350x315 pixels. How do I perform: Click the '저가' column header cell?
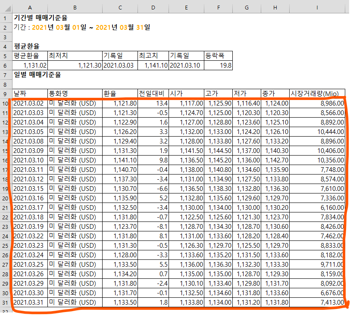click(x=247, y=94)
